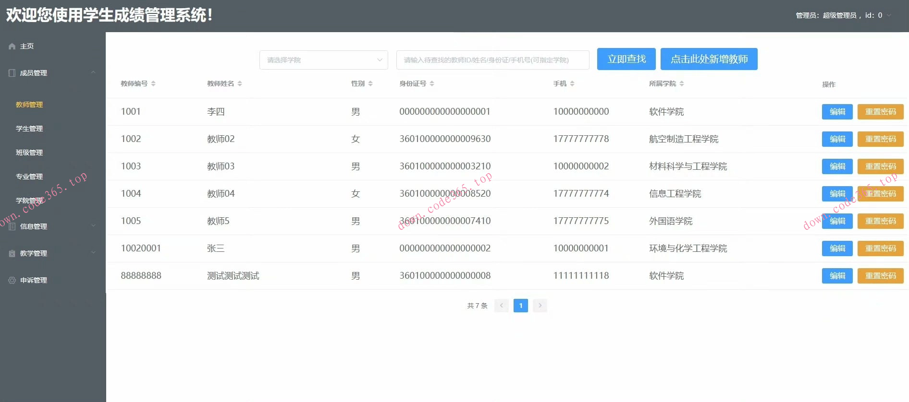Click 点击此处新增教师 to add teacher

tap(709, 59)
